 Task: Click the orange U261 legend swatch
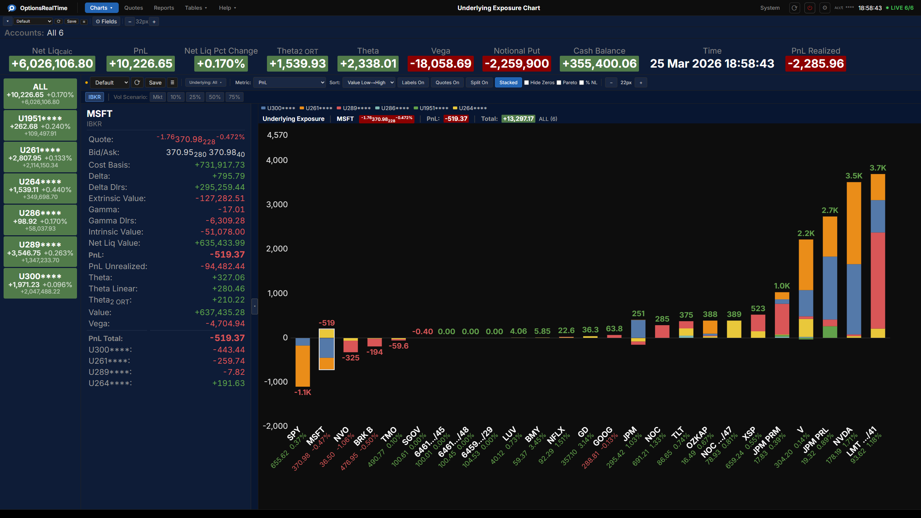(302, 108)
